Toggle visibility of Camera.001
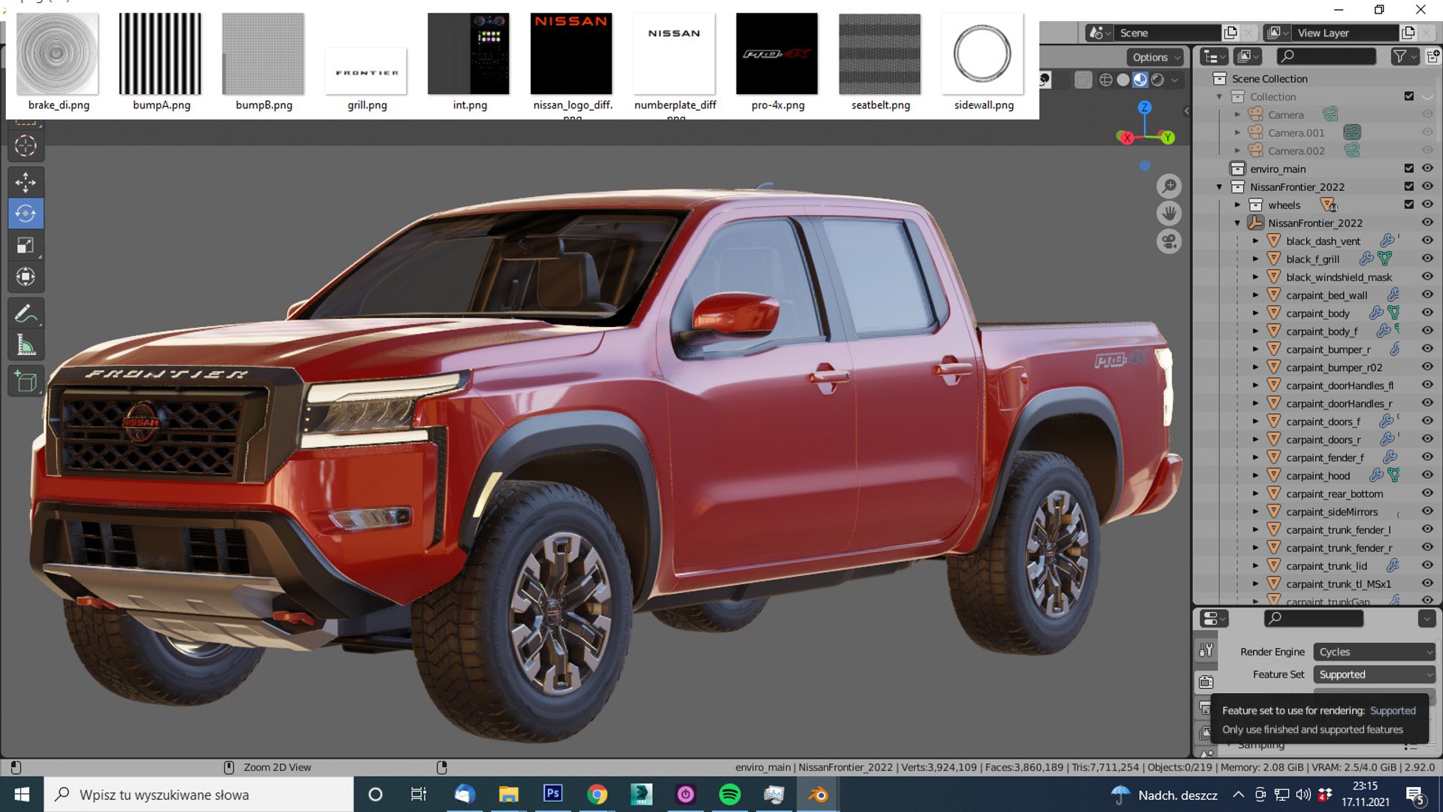 tap(1427, 132)
